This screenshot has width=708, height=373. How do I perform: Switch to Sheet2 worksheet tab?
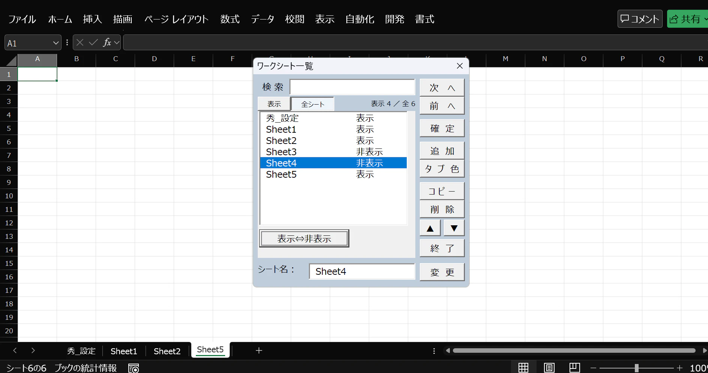[x=167, y=351]
